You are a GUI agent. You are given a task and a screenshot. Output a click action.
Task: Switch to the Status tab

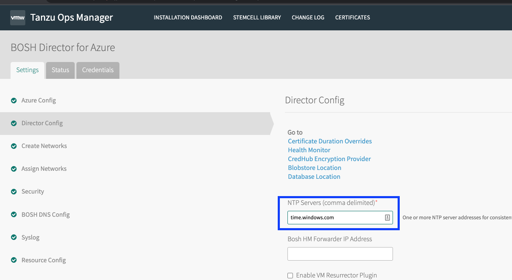click(60, 70)
